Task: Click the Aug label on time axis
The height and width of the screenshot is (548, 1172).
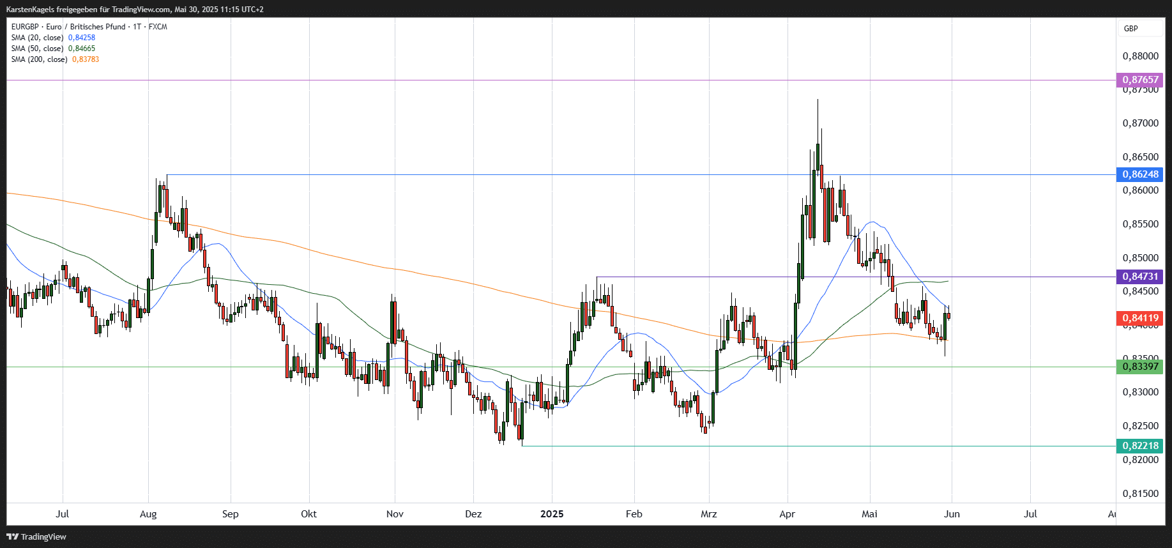Action: (x=148, y=514)
